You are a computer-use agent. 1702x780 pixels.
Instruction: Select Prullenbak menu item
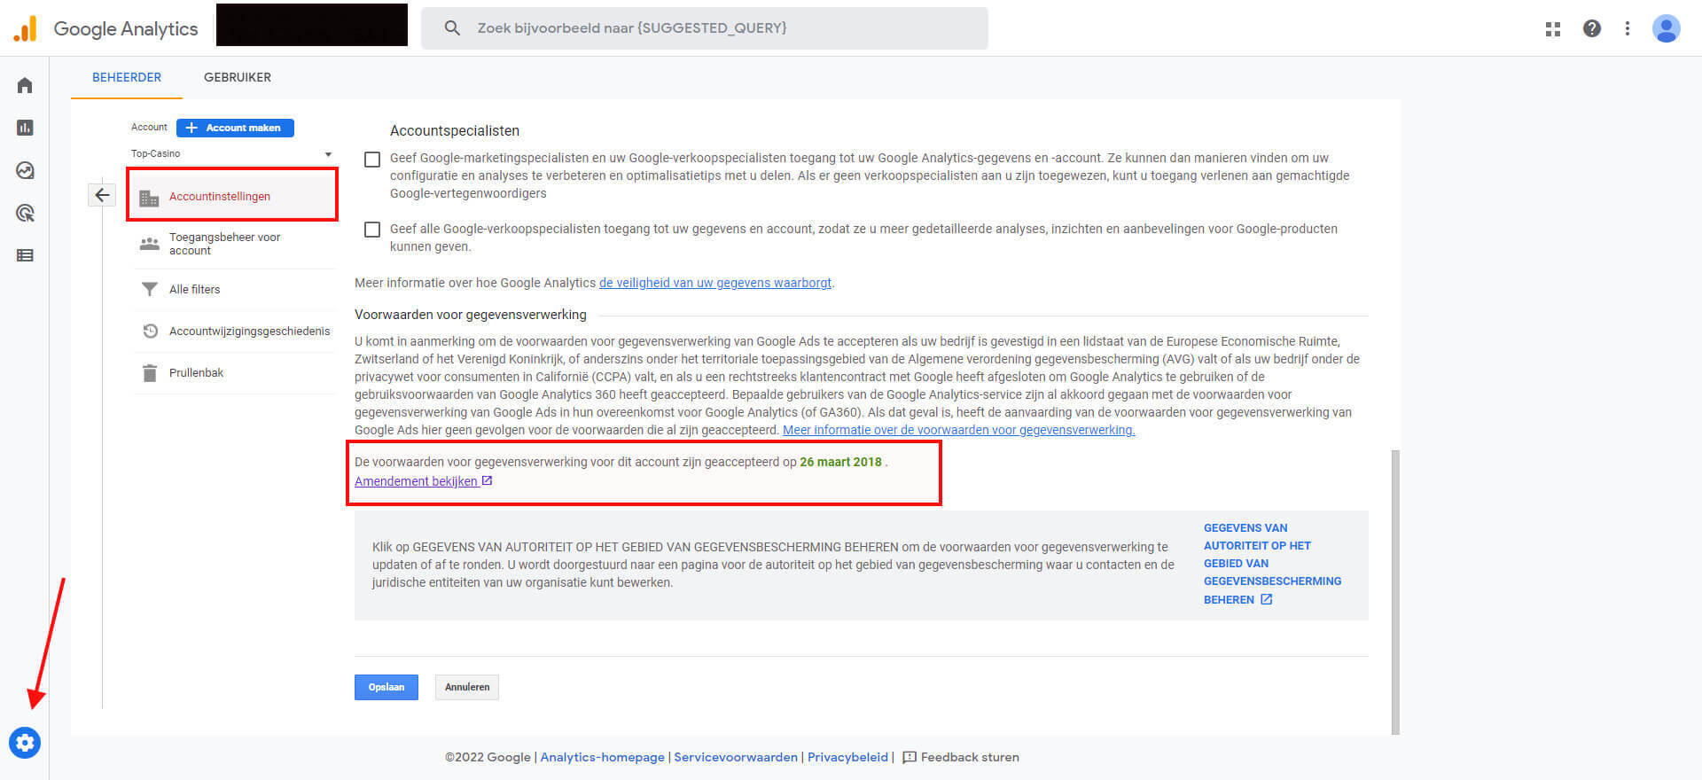tap(235, 372)
